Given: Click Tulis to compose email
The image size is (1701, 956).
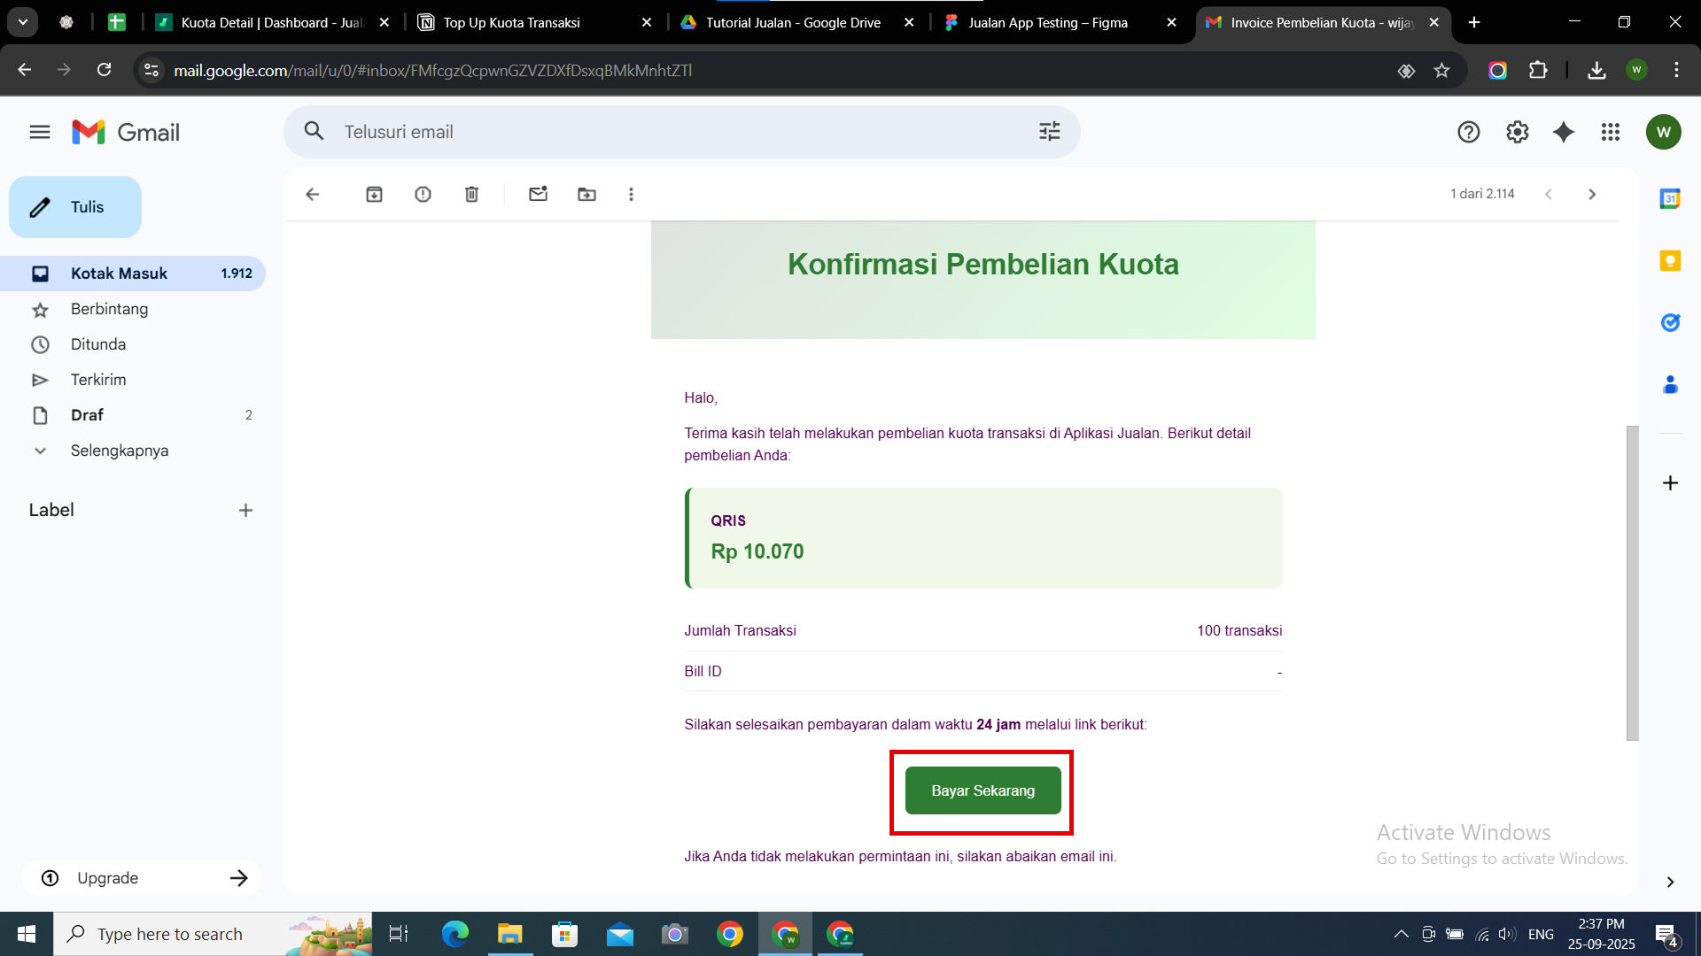Looking at the screenshot, I should click(75, 207).
